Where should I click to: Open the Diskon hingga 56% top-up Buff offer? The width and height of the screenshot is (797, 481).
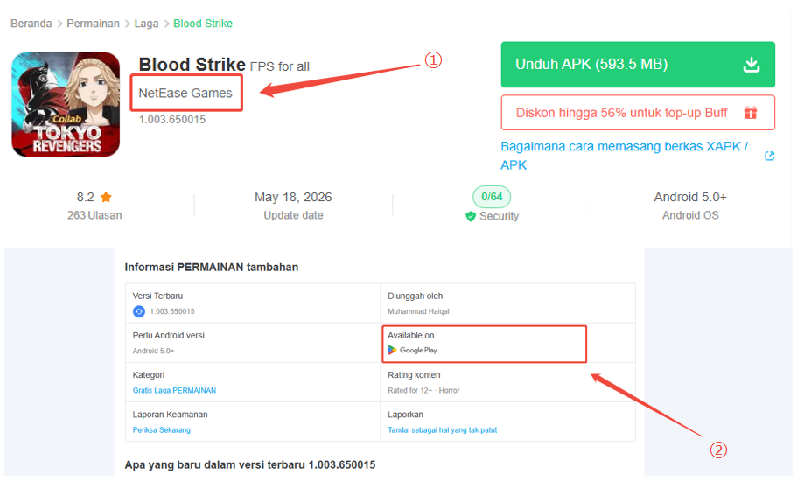638,112
